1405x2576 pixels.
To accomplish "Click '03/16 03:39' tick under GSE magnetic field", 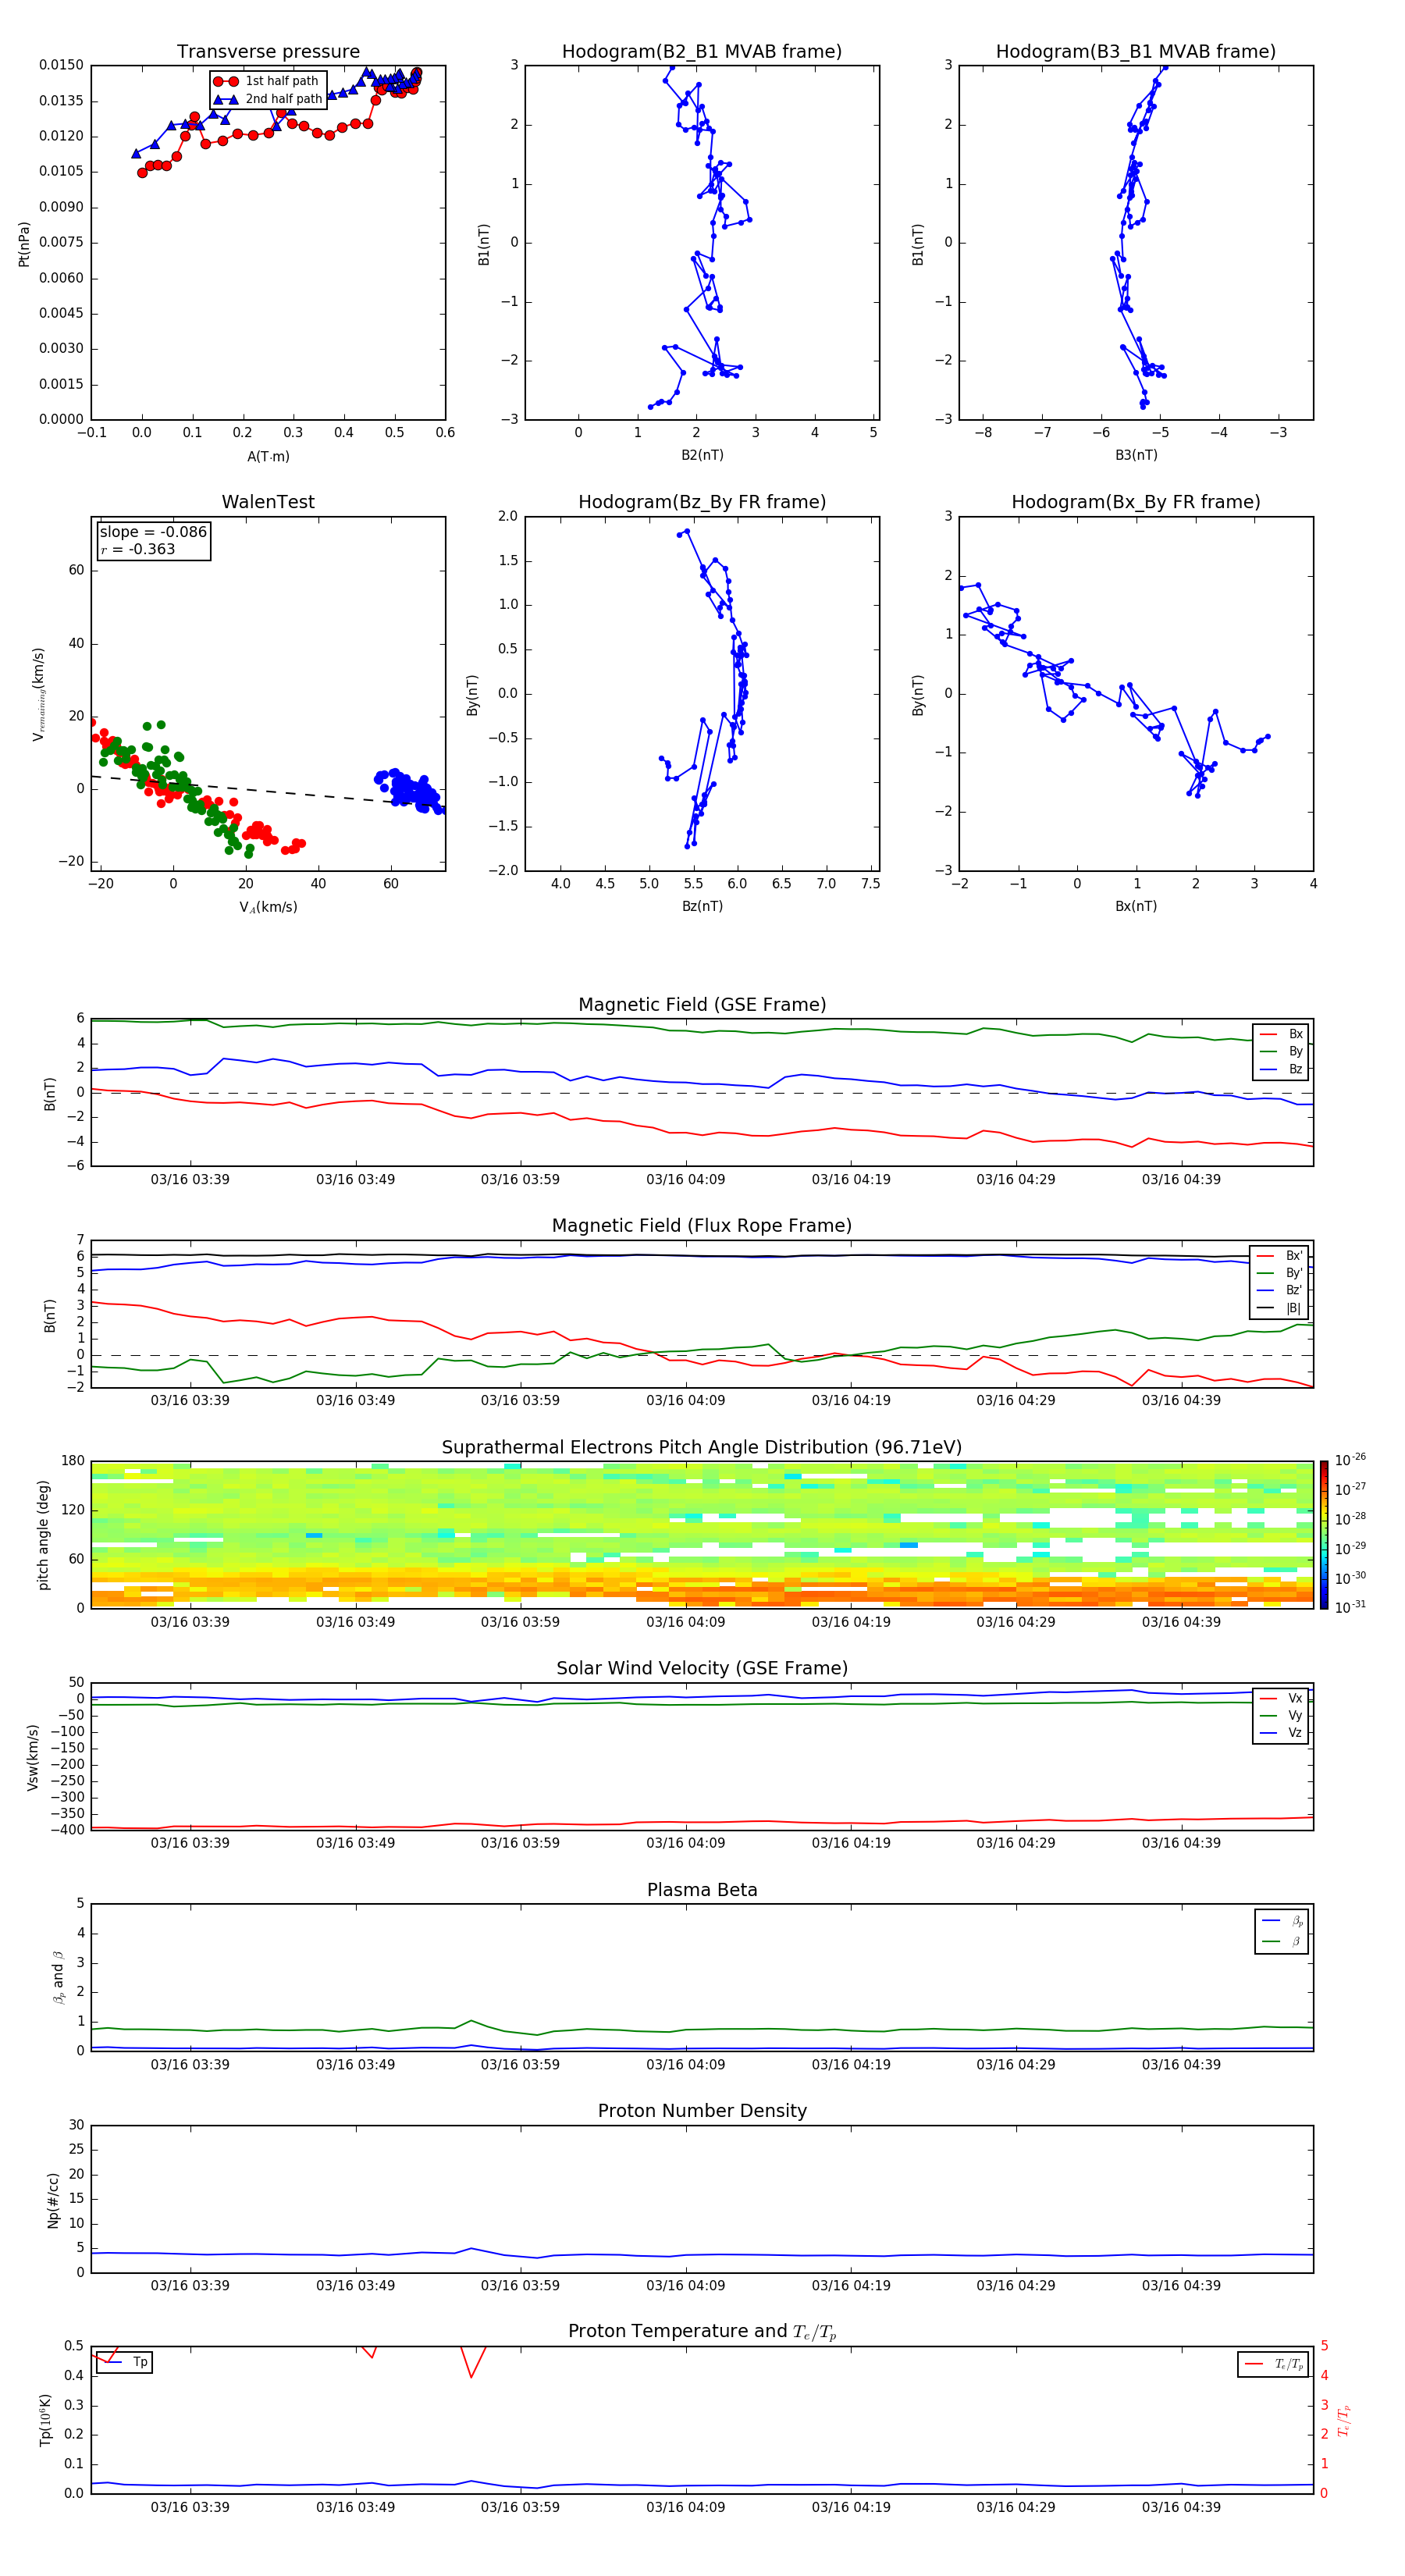I will 190,1180.
